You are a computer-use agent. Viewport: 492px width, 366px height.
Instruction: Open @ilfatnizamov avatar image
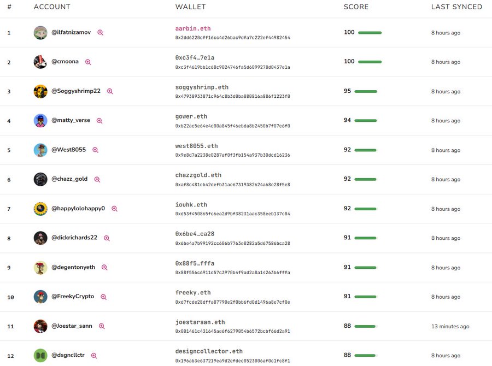40,33
